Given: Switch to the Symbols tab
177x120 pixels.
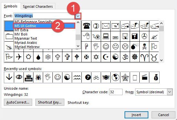Looking at the screenshot, I should pos(11,6).
